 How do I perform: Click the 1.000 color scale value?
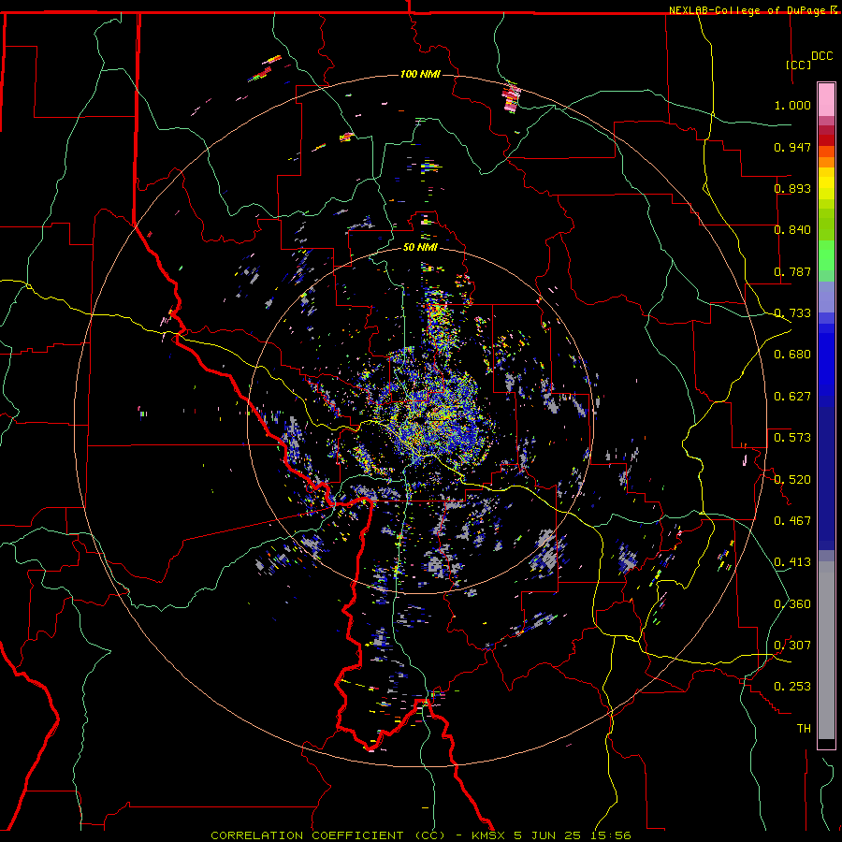pyautogui.click(x=792, y=105)
